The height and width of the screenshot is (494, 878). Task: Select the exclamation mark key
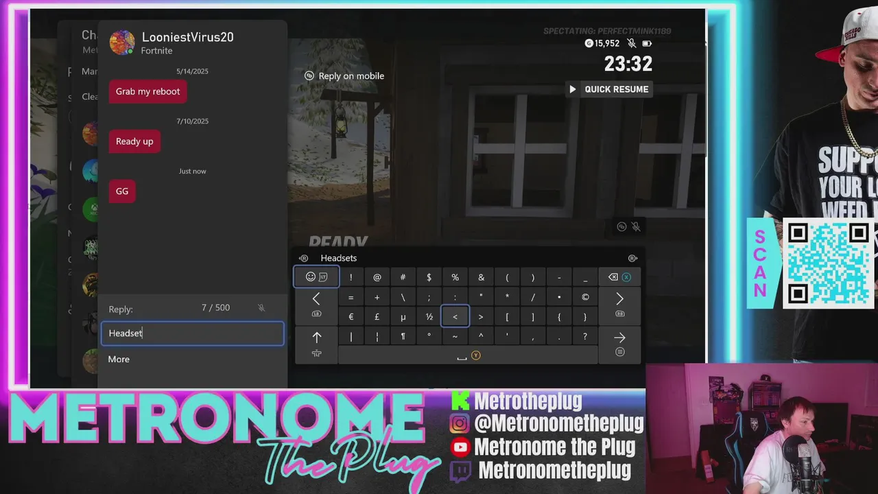[x=351, y=277]
